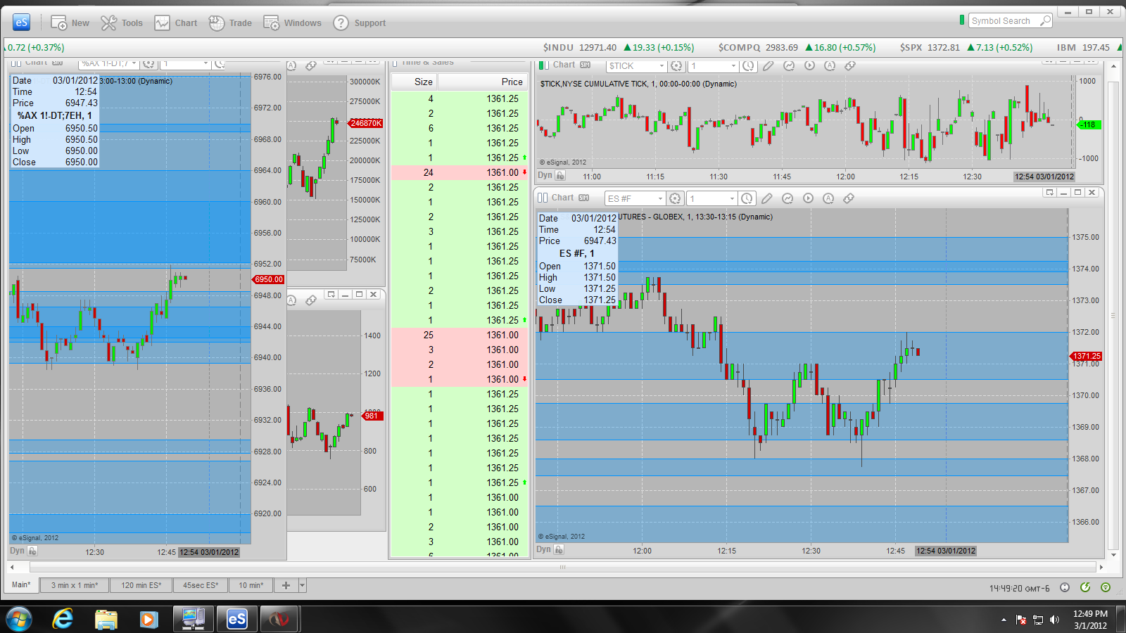Click the Size column header in Time & Sales
1126x633 pixels.
click(415, 82)
